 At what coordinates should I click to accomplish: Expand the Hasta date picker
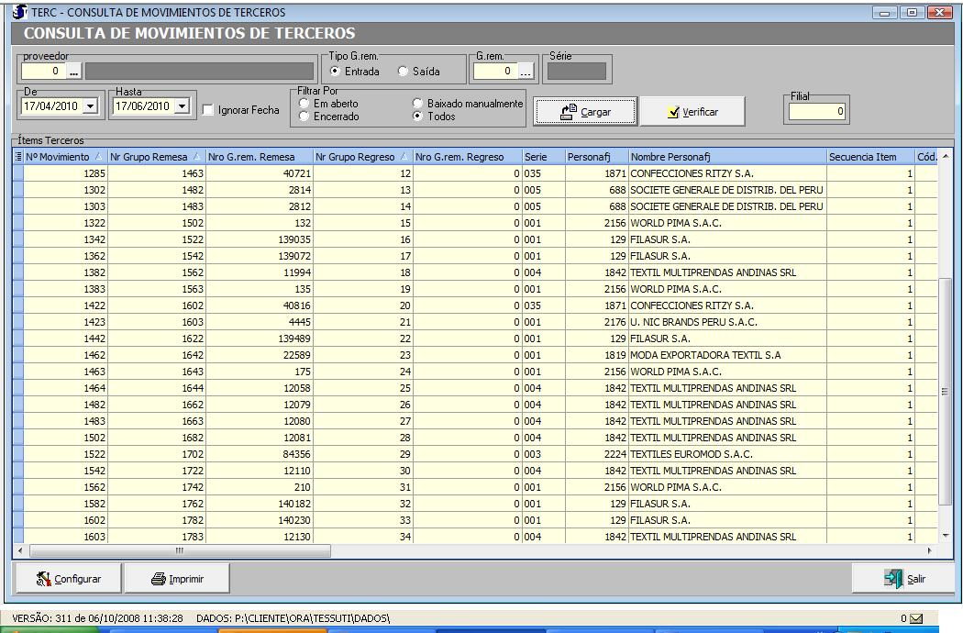coord(182,106)
